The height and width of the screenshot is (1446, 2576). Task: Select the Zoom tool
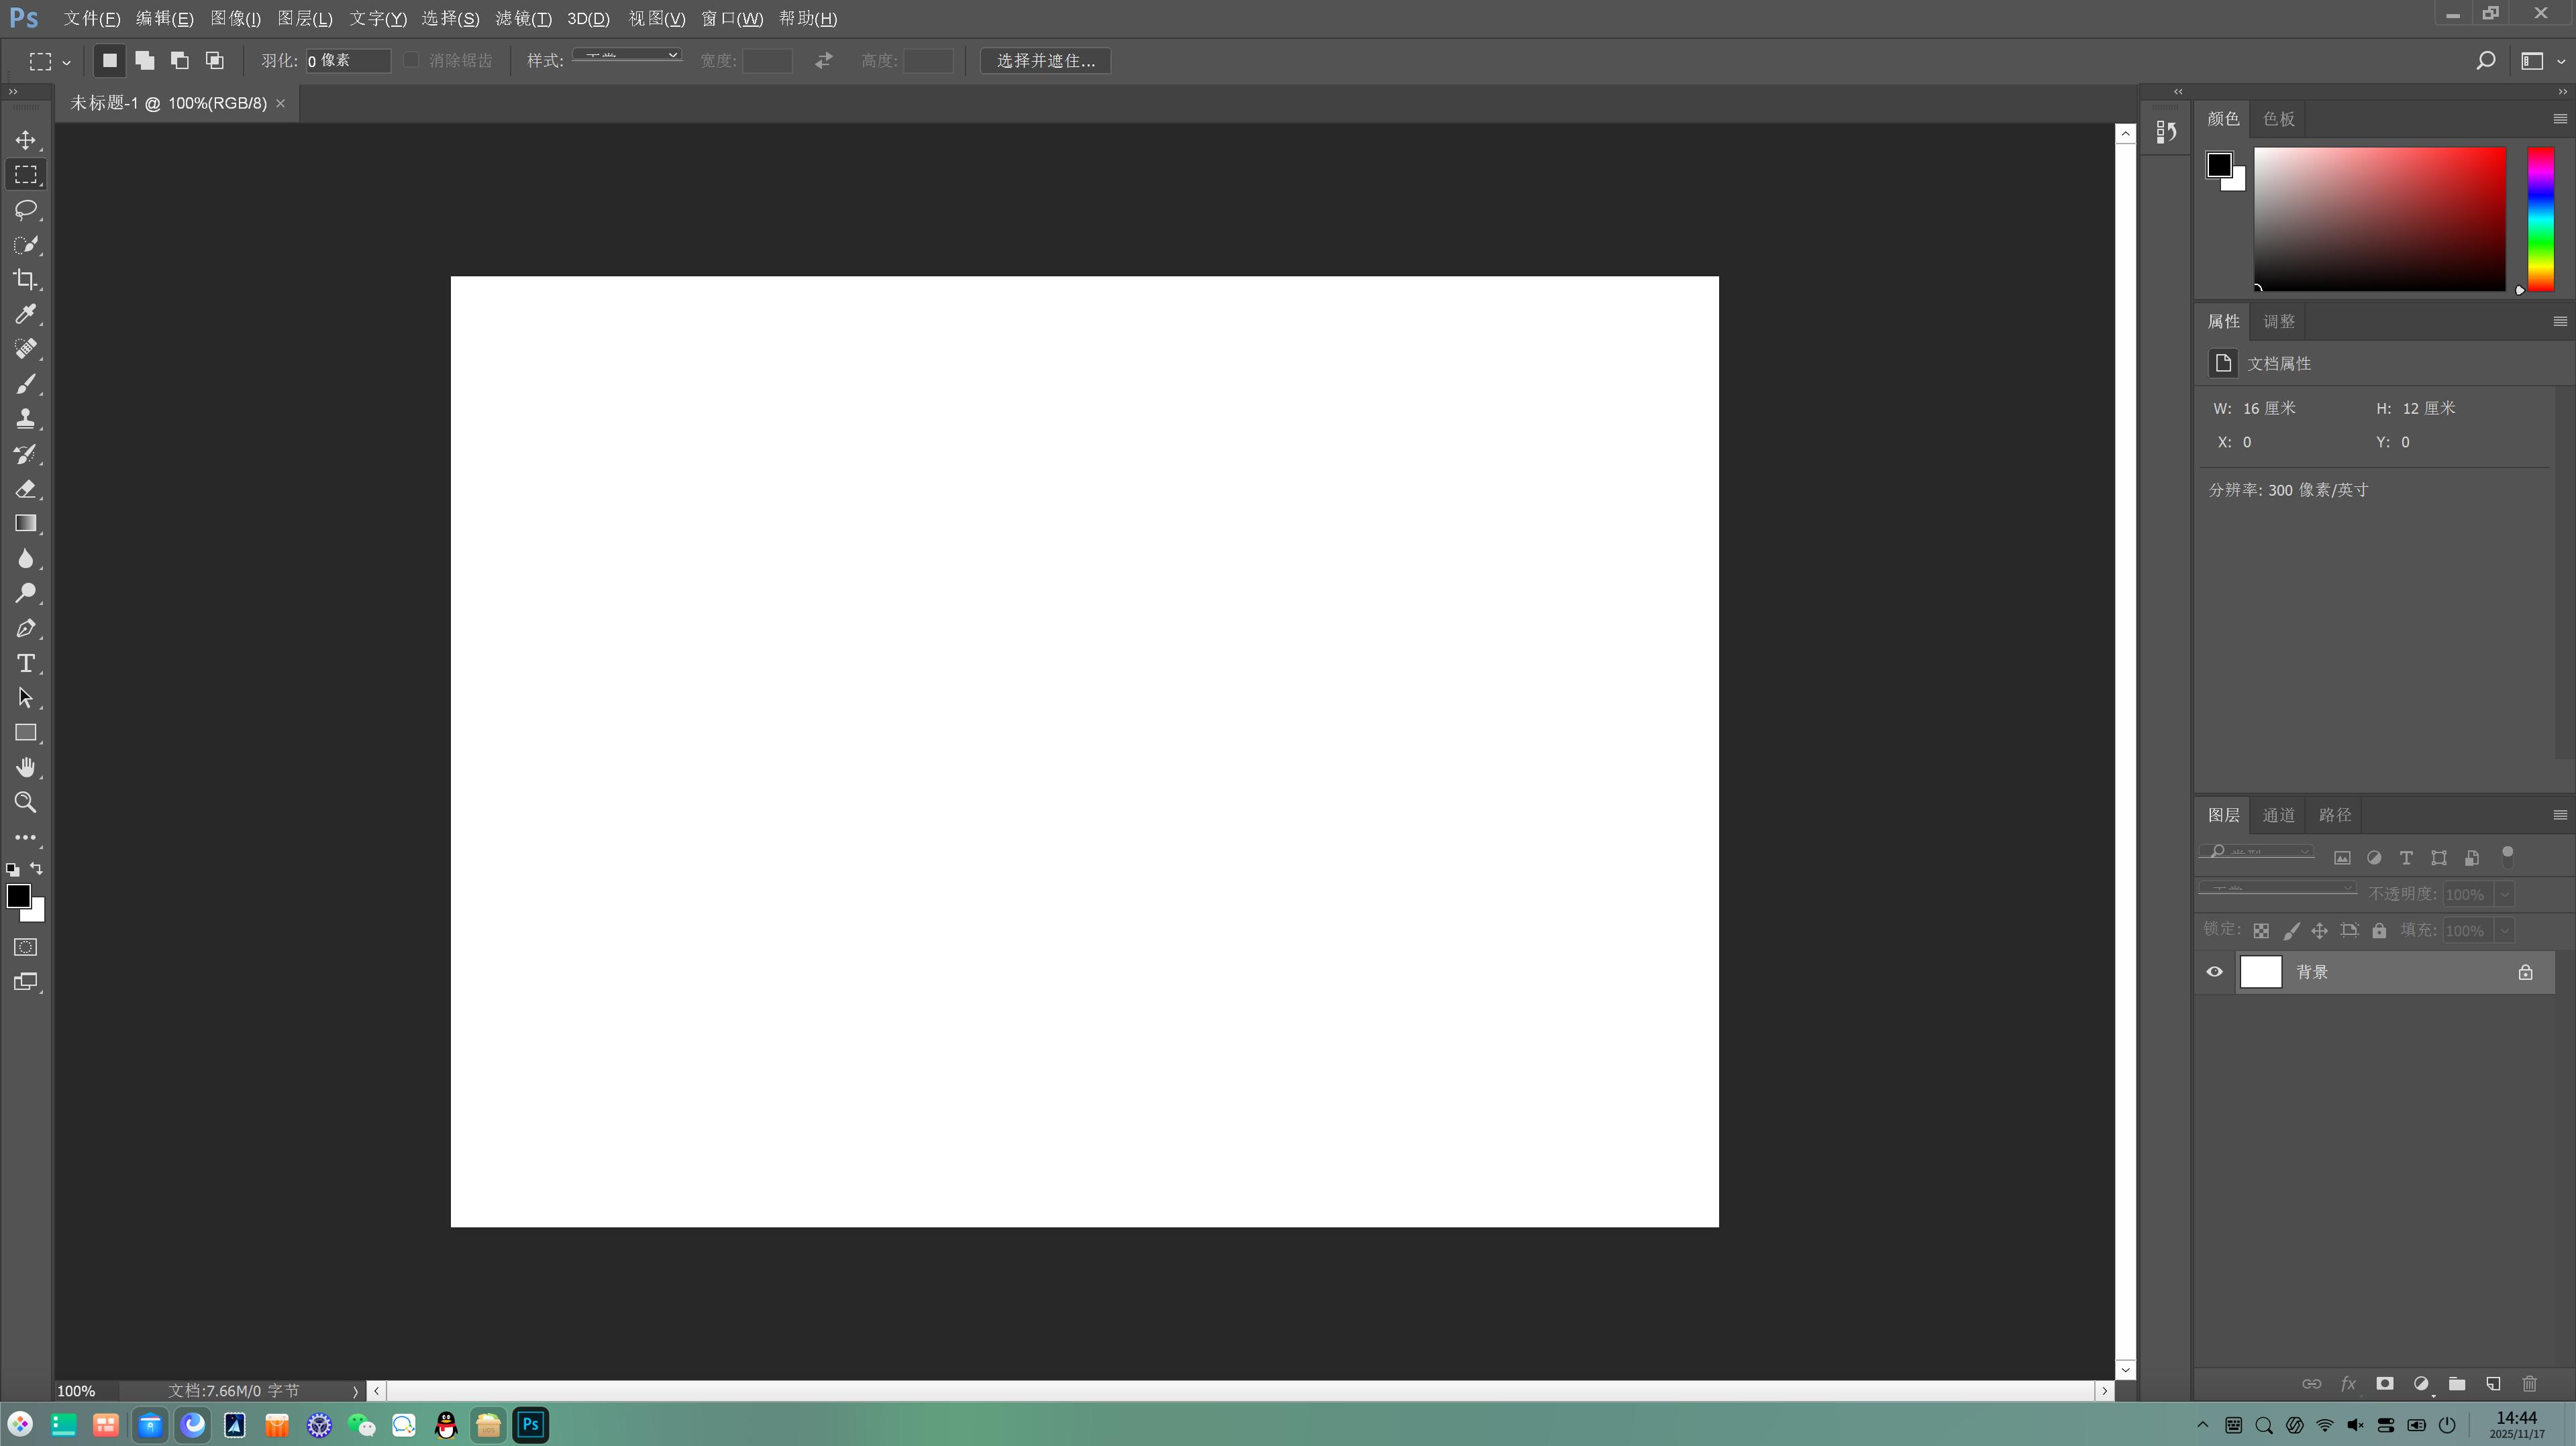coord(26,802)
